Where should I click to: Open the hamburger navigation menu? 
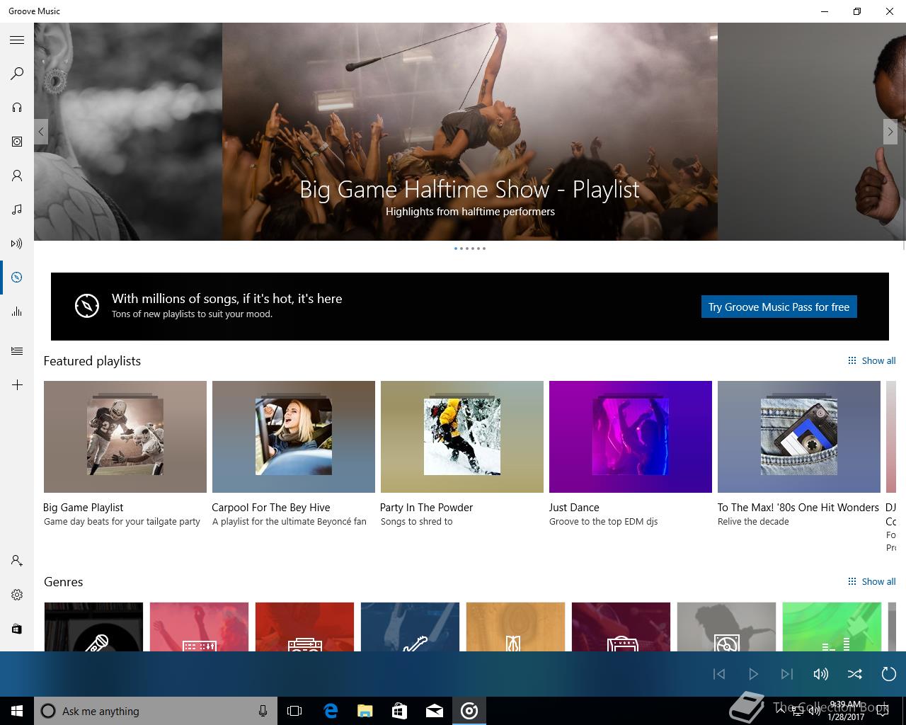click(17, 40)
